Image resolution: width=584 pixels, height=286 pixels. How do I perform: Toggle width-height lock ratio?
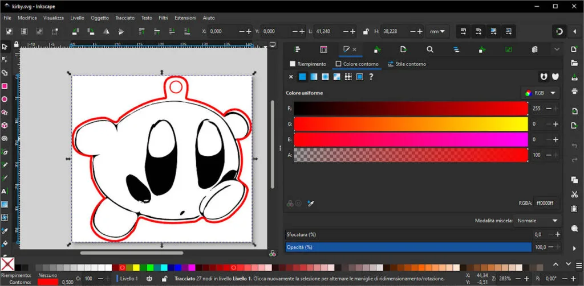click(x=366, y=32)
